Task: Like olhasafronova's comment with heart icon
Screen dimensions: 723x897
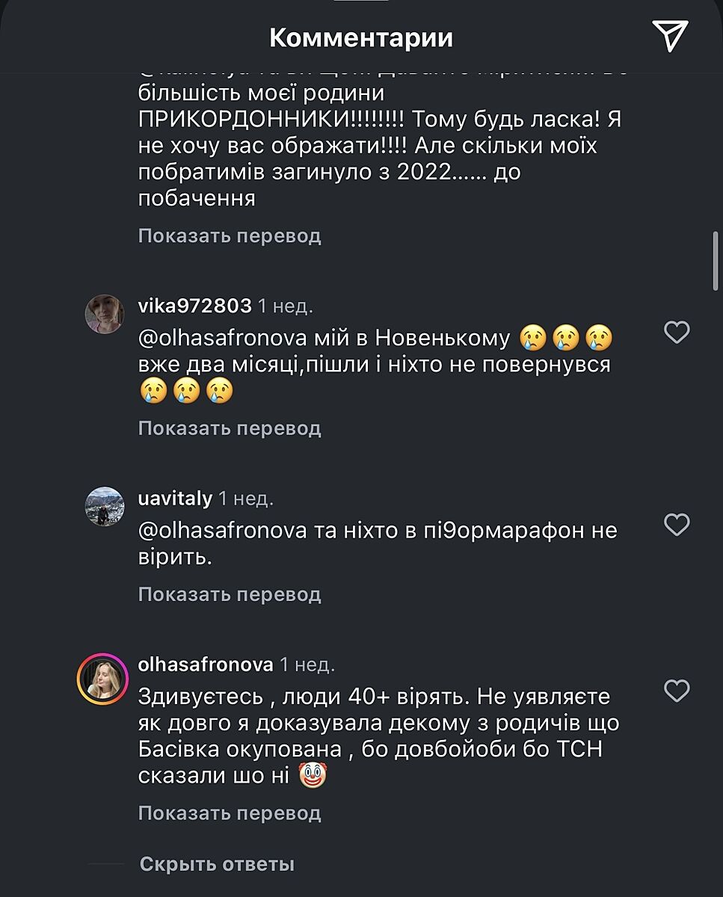Action: [x=677, y=691]
